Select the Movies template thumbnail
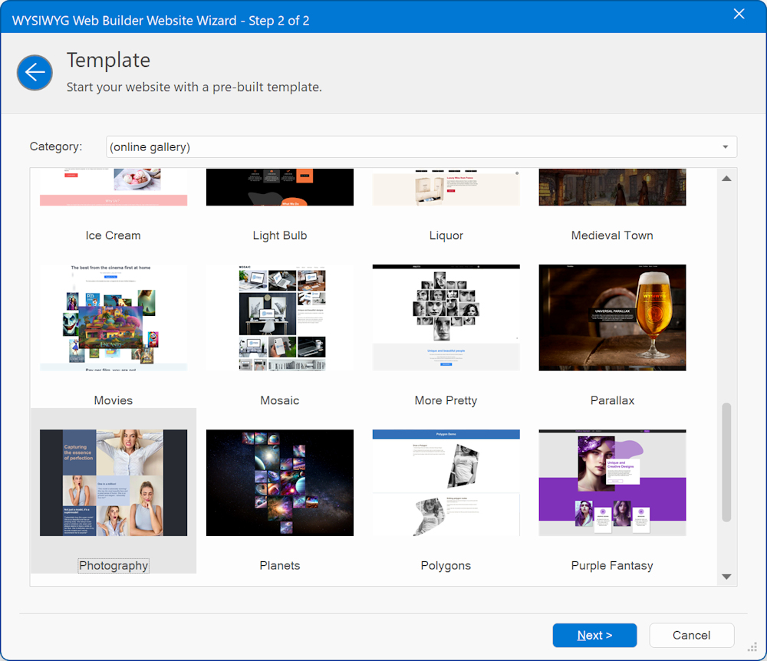The image size is (767, 661). [114, 317]
